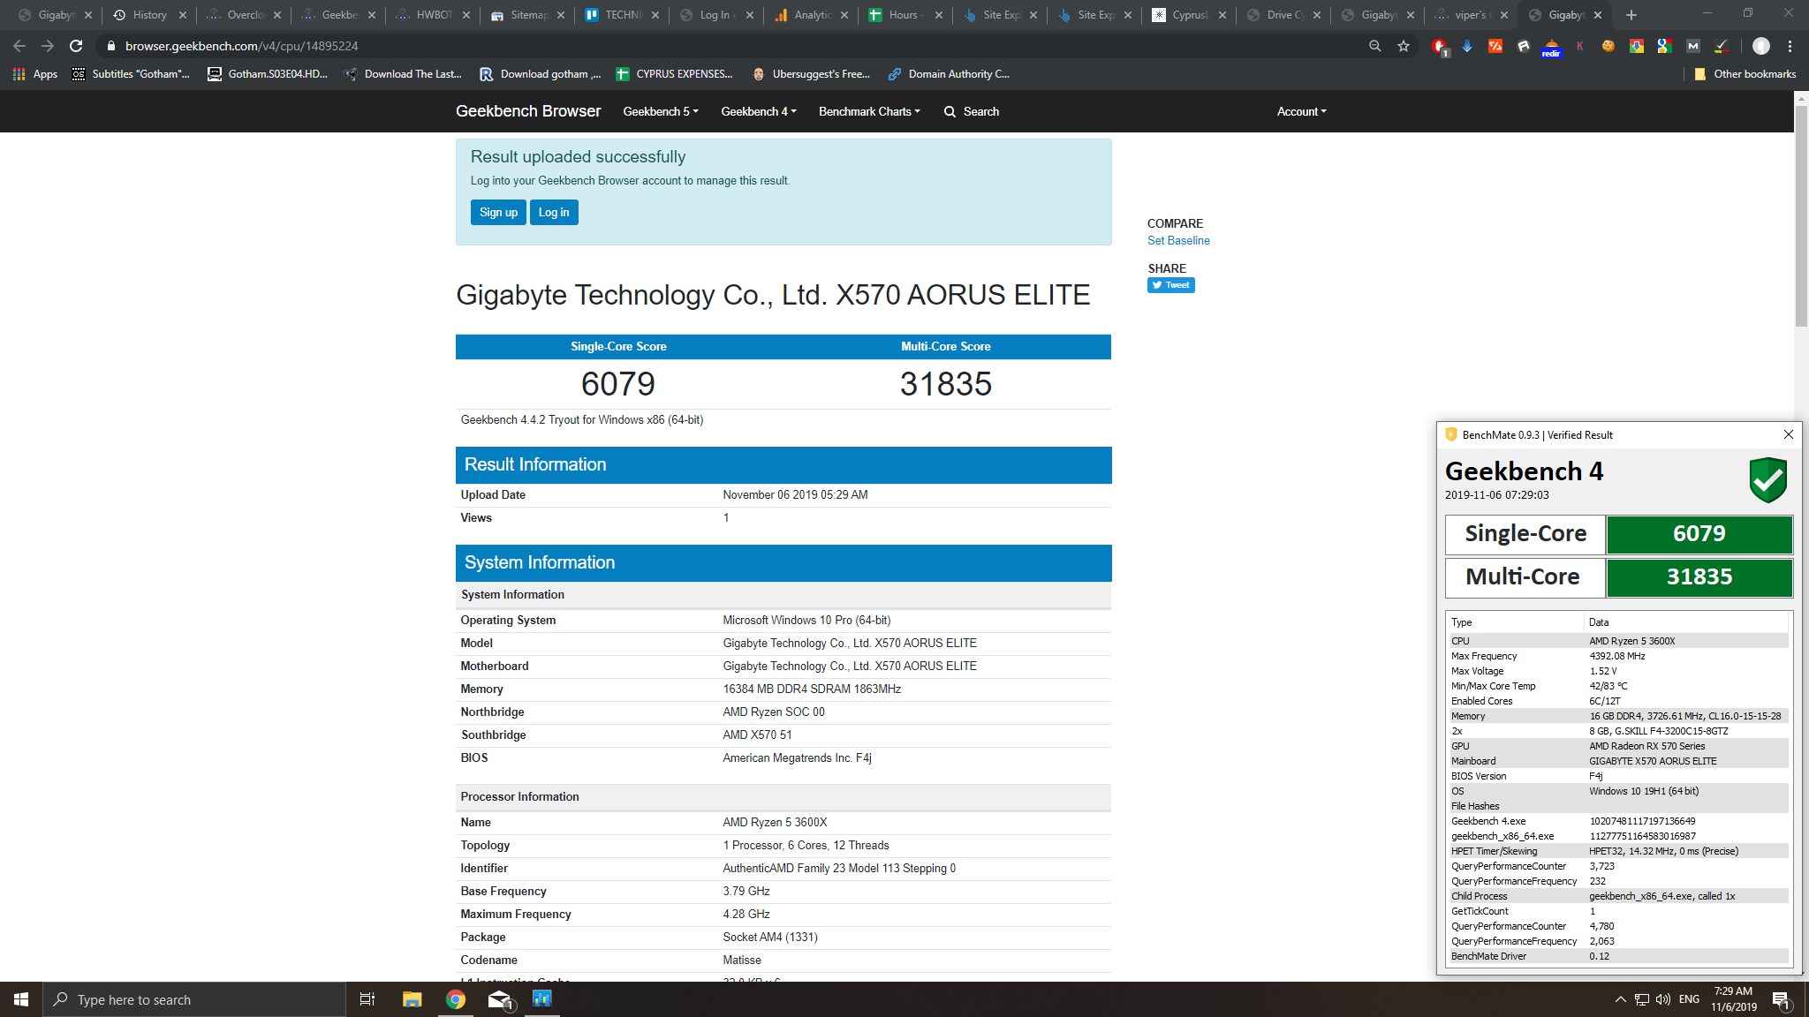Image resolution: width=1809 pixels, height=1017 pixels.
Task: Reload the Geekbench page
Action: 76,46
